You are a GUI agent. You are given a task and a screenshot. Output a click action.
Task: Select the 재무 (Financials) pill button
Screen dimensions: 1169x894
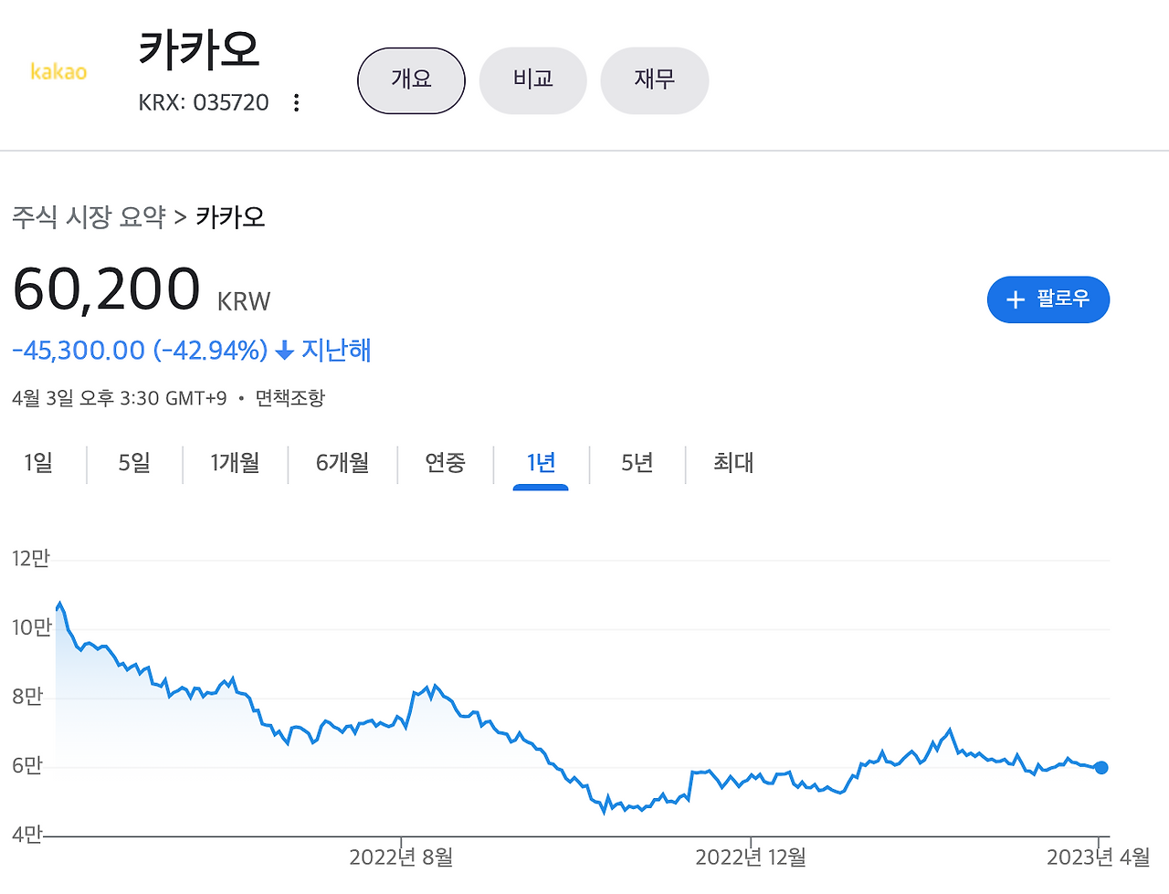tap(654, 80)
